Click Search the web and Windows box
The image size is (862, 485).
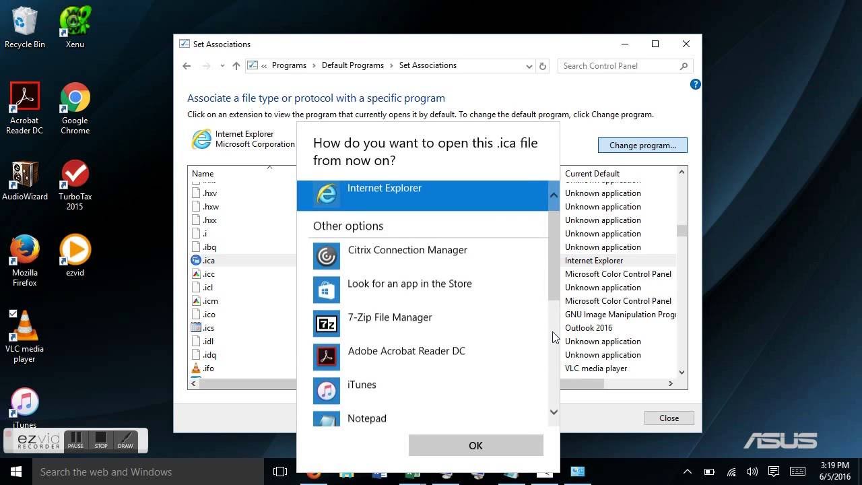(x=147, y=472)
